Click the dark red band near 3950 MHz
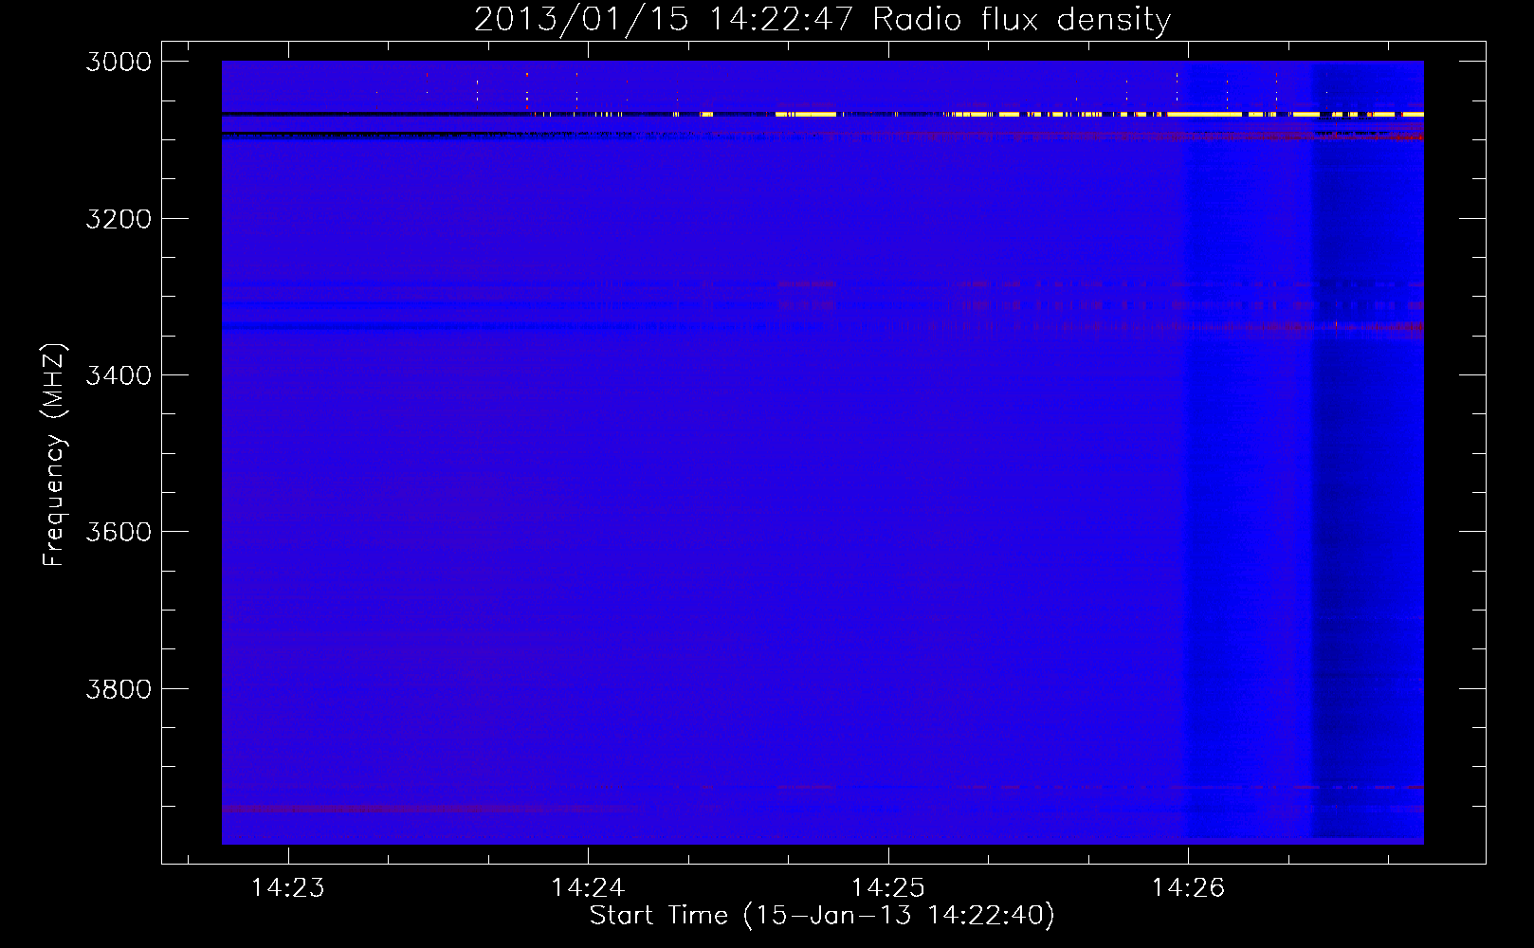This screenshot has height=948, width=1534. 431,810
